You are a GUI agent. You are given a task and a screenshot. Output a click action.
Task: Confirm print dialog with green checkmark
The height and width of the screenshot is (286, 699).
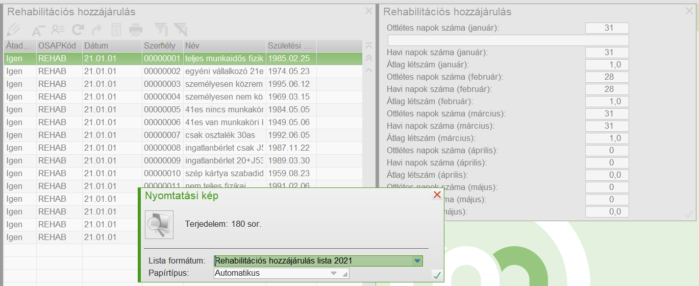437,275
